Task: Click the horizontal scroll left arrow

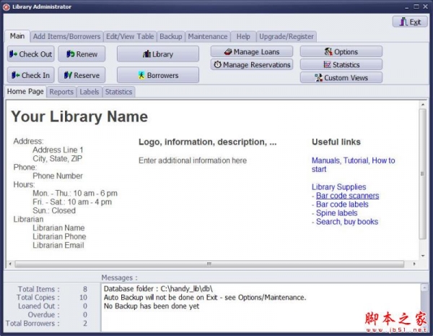Action: click(x=10, y=264)
